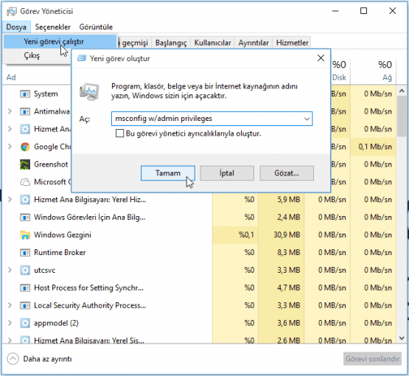Image resolution: width=409 pixels, height=376 pixels.
Task: Click the process list scrollbar thumb
Action: coord(402,116)
